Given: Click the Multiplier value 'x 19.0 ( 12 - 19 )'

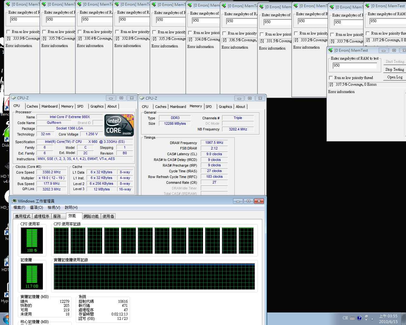Looking at the screenshot, I should (51, 178).
